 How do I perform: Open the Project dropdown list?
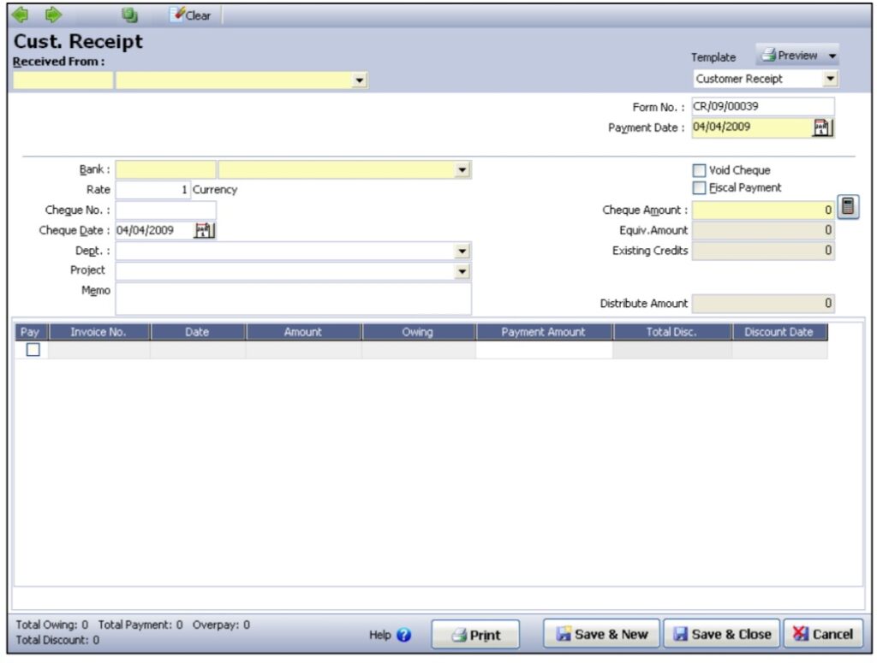462,271
